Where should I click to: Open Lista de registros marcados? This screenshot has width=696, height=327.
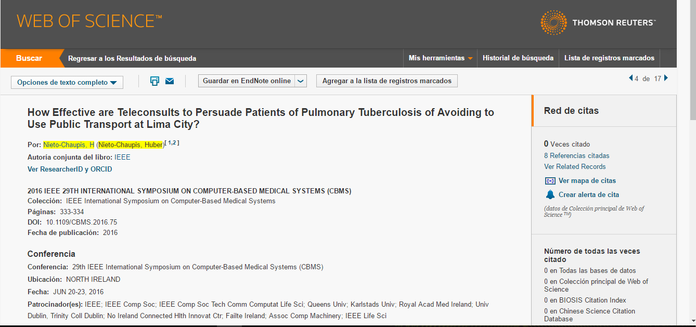click(609, 58)
